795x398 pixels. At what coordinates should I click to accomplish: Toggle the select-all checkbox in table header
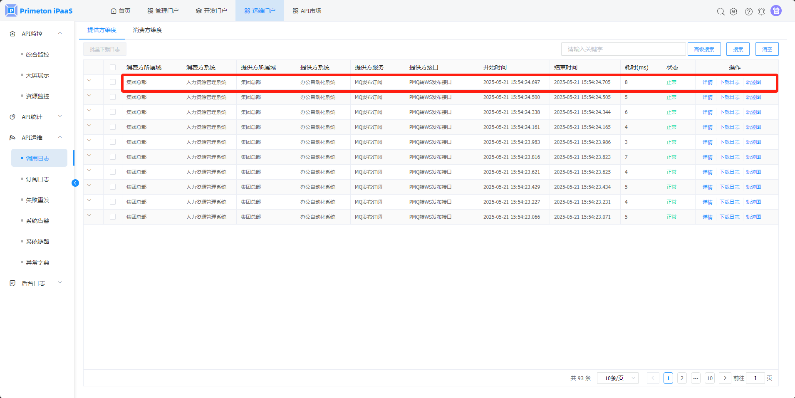[113, 67]
